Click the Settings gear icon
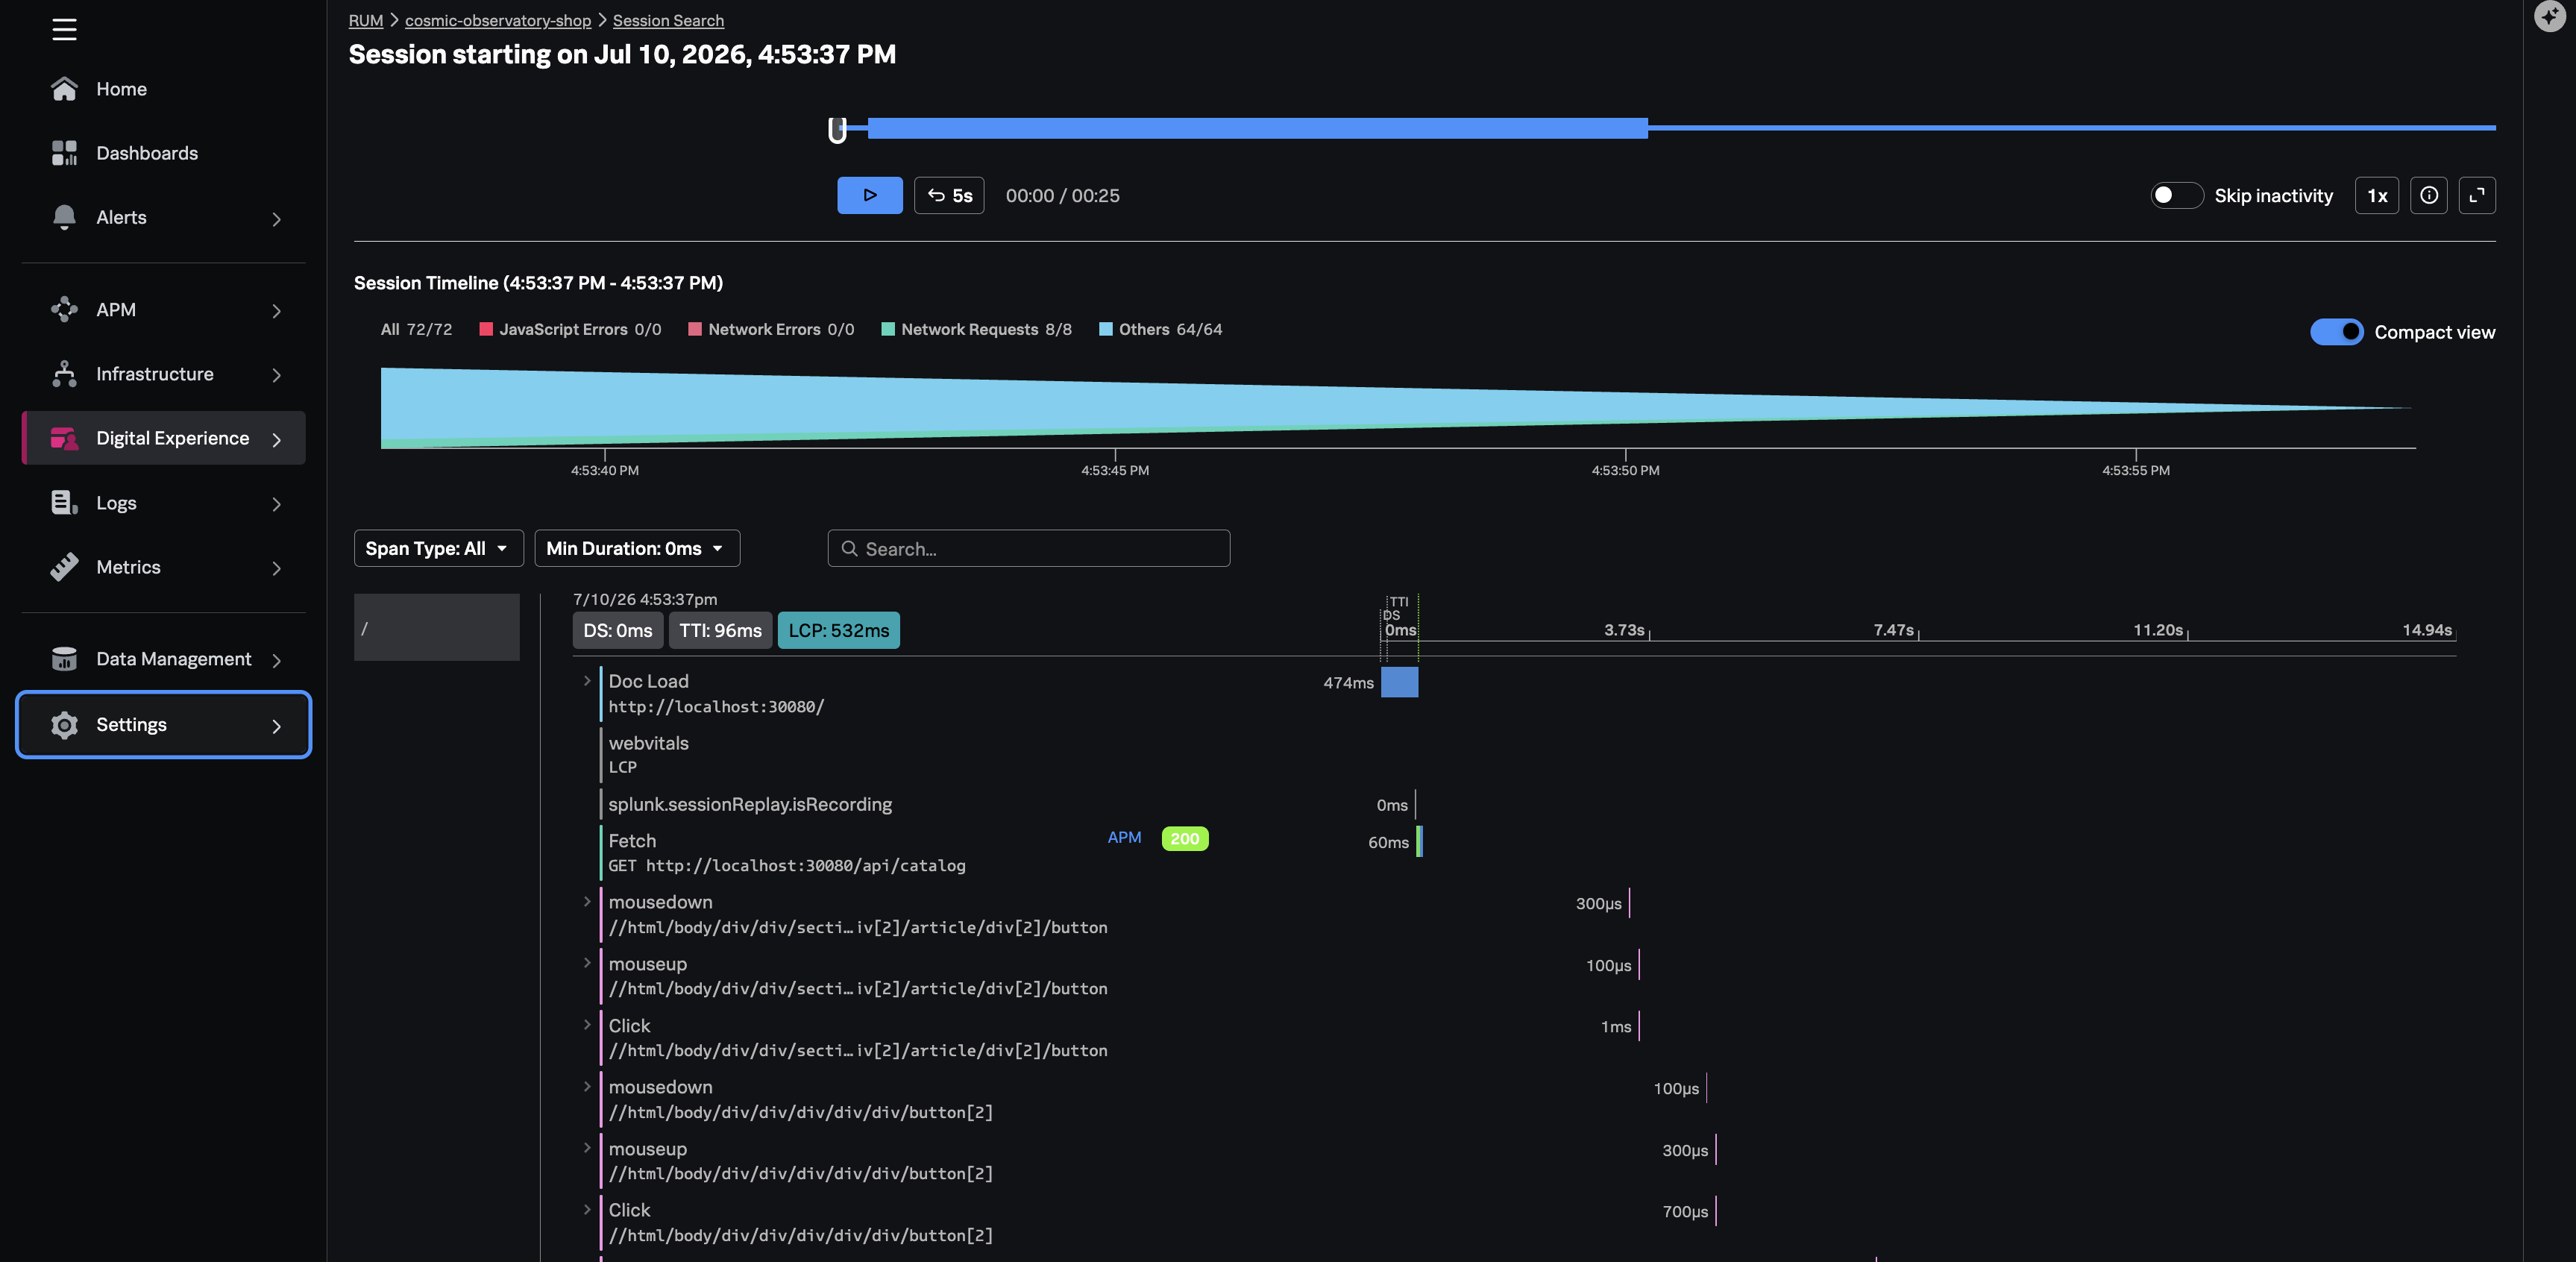This screenshot has width=2576, height=1262. click(64, 725)
